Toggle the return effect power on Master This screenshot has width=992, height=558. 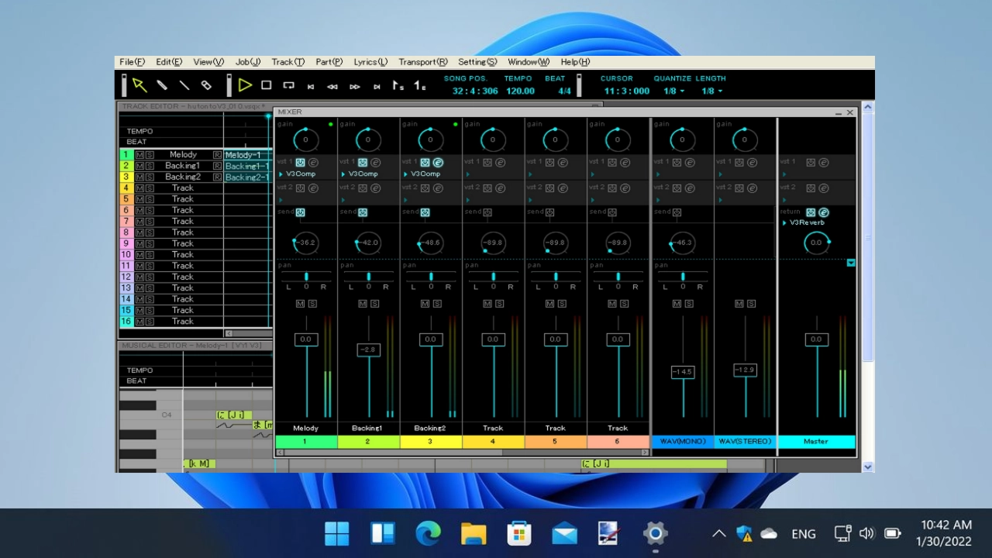811,212
